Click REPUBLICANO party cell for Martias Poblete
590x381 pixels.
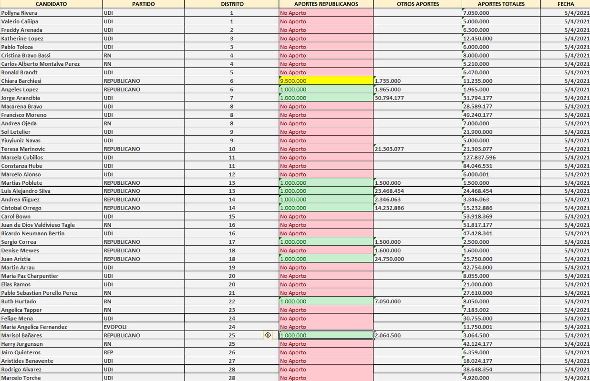point(144,183)
